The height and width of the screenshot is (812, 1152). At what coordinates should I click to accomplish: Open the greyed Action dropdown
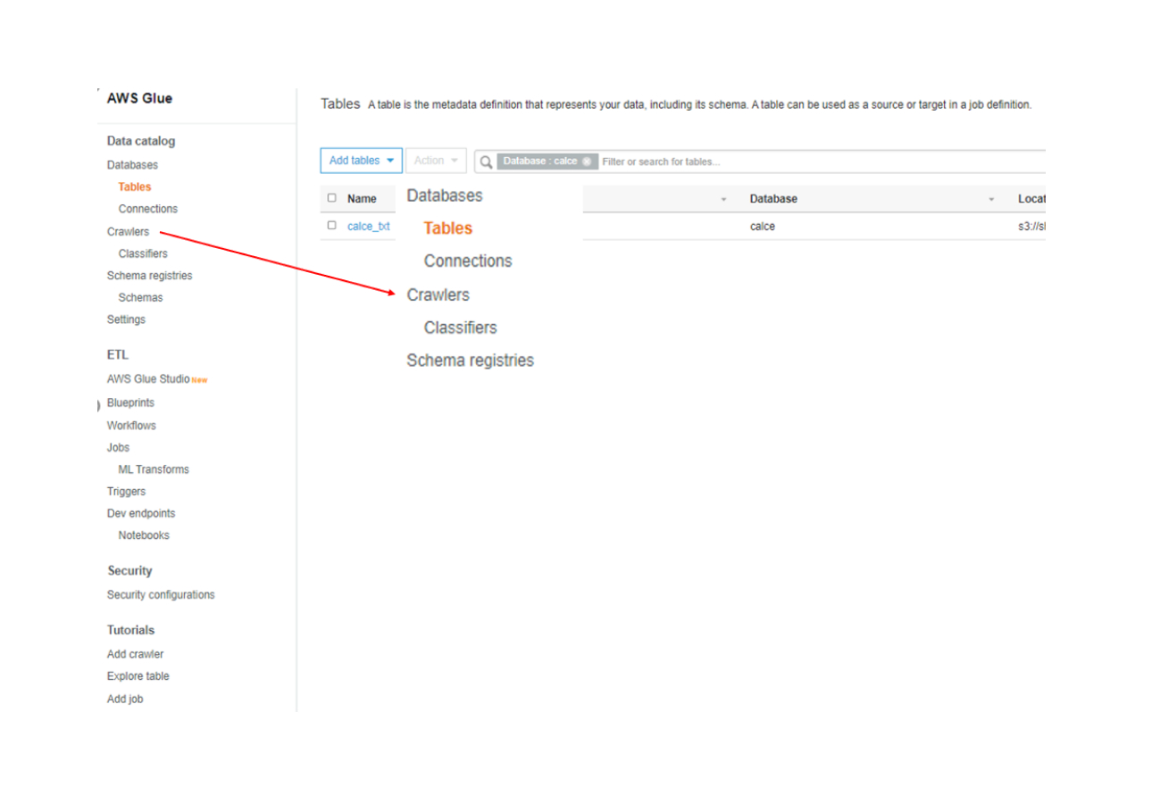(436, 161)
